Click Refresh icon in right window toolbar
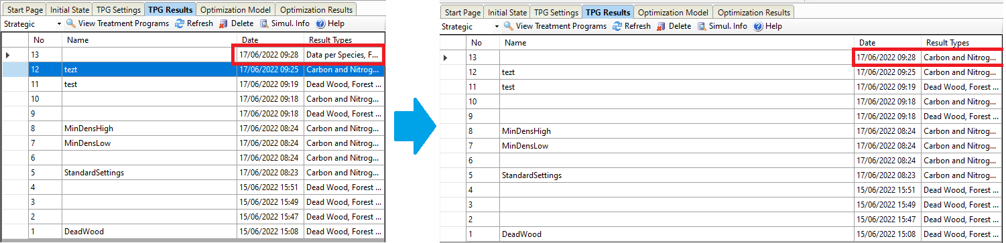Image resolution: width=1006 pixels, height=243 pixels. [x=617, y=26]
